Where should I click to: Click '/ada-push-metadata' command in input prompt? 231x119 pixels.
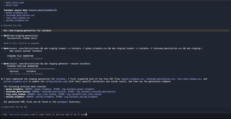[19, 114]
